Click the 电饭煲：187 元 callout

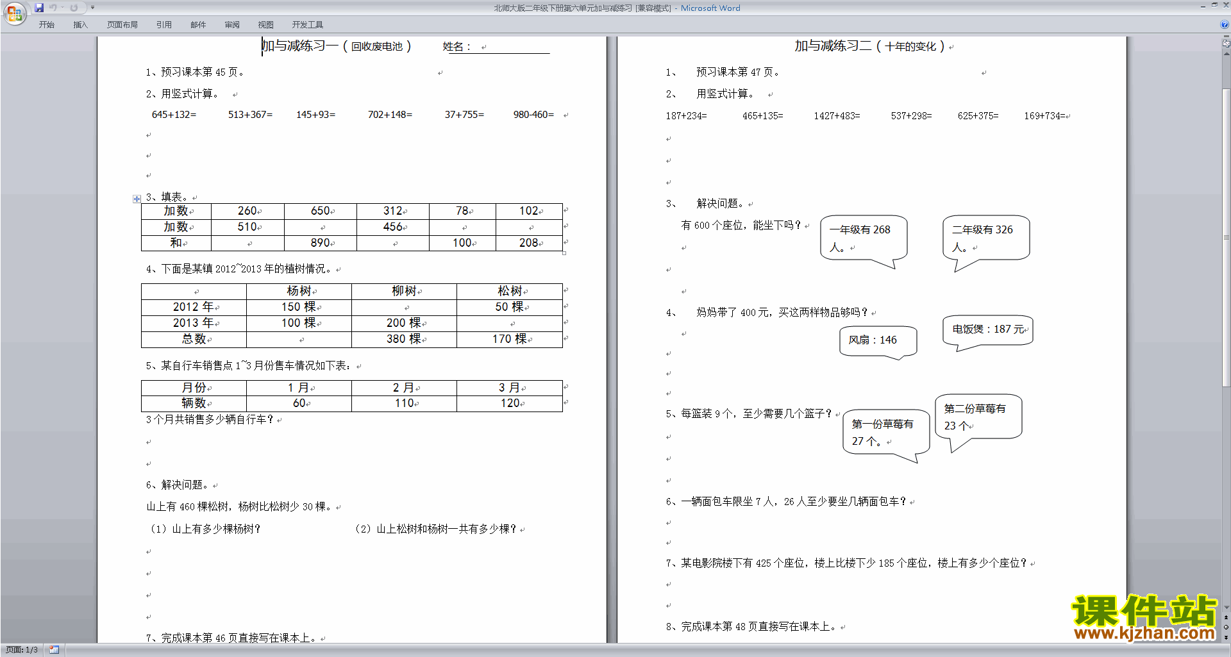pyautogui.click(x=987, y=329)
